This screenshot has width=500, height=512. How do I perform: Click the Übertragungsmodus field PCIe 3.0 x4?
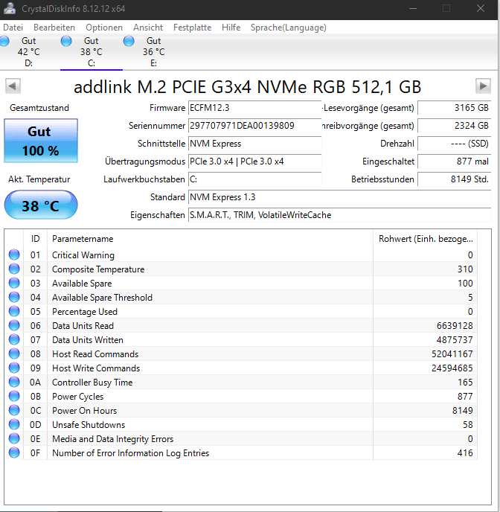pos(255,161)
